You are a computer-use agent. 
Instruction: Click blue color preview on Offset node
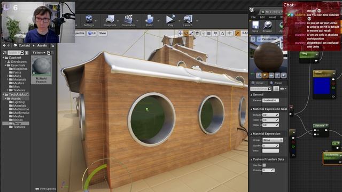[322, 86]
